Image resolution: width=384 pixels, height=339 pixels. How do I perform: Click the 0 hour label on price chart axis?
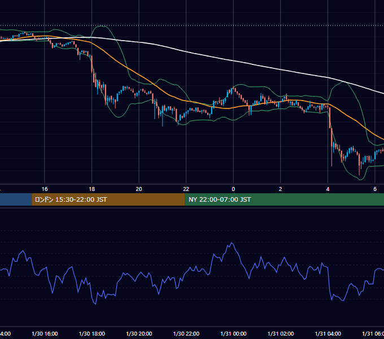(233, 189)
